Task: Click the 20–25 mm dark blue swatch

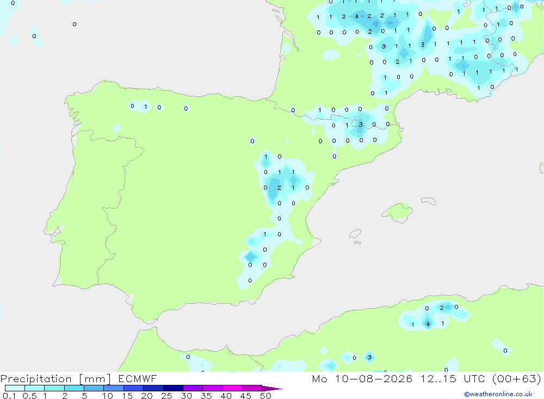Action: 153,388
